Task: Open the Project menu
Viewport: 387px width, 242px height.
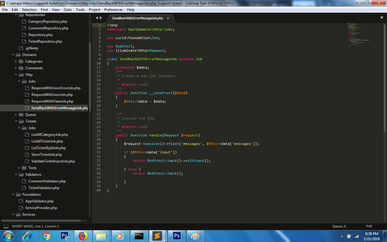Action: pos(94,10)
